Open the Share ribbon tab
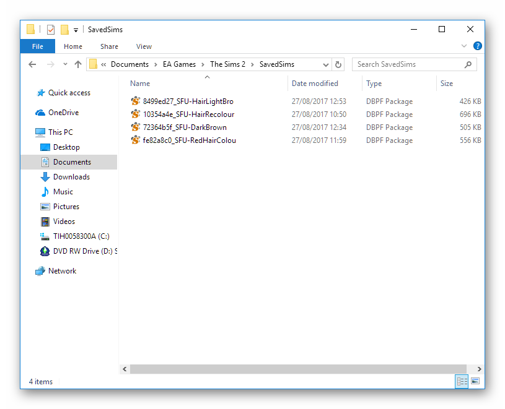 [109, 46]
